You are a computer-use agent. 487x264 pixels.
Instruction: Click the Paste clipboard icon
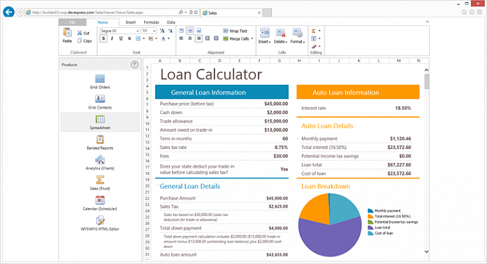[67, 32]
